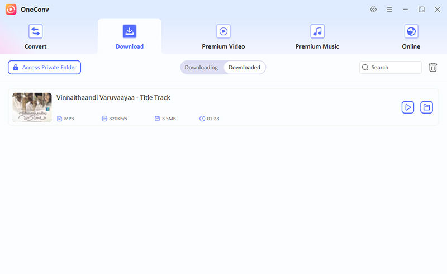447x274 pixels.
Task: Play the Vinnaithaandi Varuvaayaa track
Action: point(408,107)
